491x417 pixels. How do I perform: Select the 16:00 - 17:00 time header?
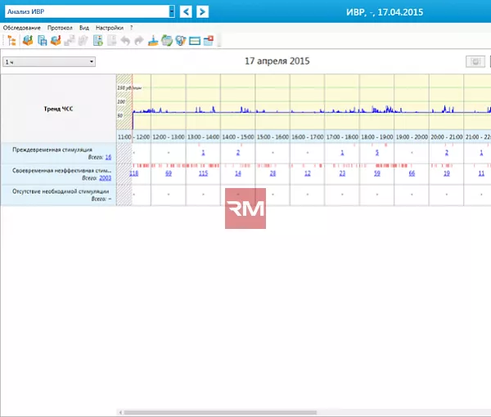click(308, 137)
